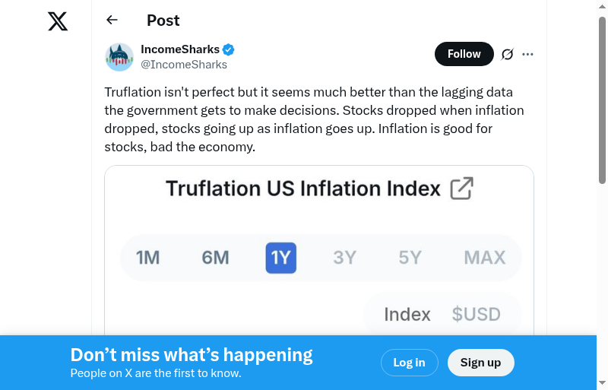Image resolution: width=608 pixels, height=390 pixels.
Task: Open the @IncomeSharks handle link
Action: pyautogui.click(x=184, y=65)
